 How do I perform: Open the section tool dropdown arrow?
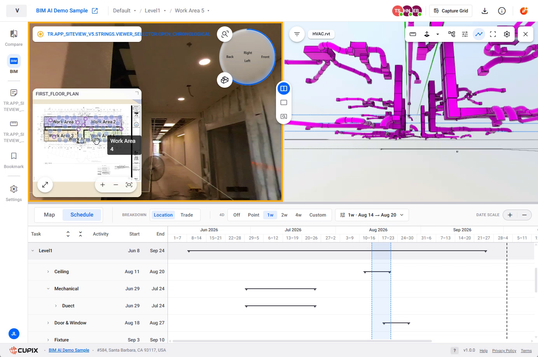[438, 34]
